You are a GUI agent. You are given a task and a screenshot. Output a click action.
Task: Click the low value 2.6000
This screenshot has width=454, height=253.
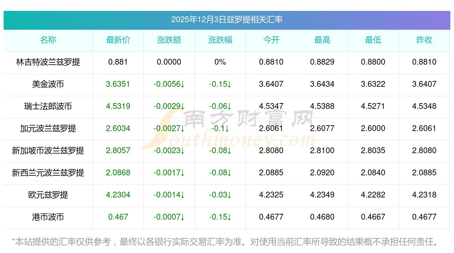pyautogui.click(x=373, y=128)
